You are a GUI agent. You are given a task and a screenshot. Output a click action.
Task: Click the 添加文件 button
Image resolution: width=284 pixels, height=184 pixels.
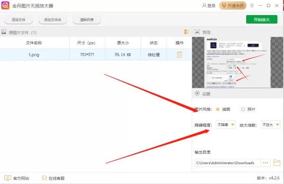tap(18, 20)
